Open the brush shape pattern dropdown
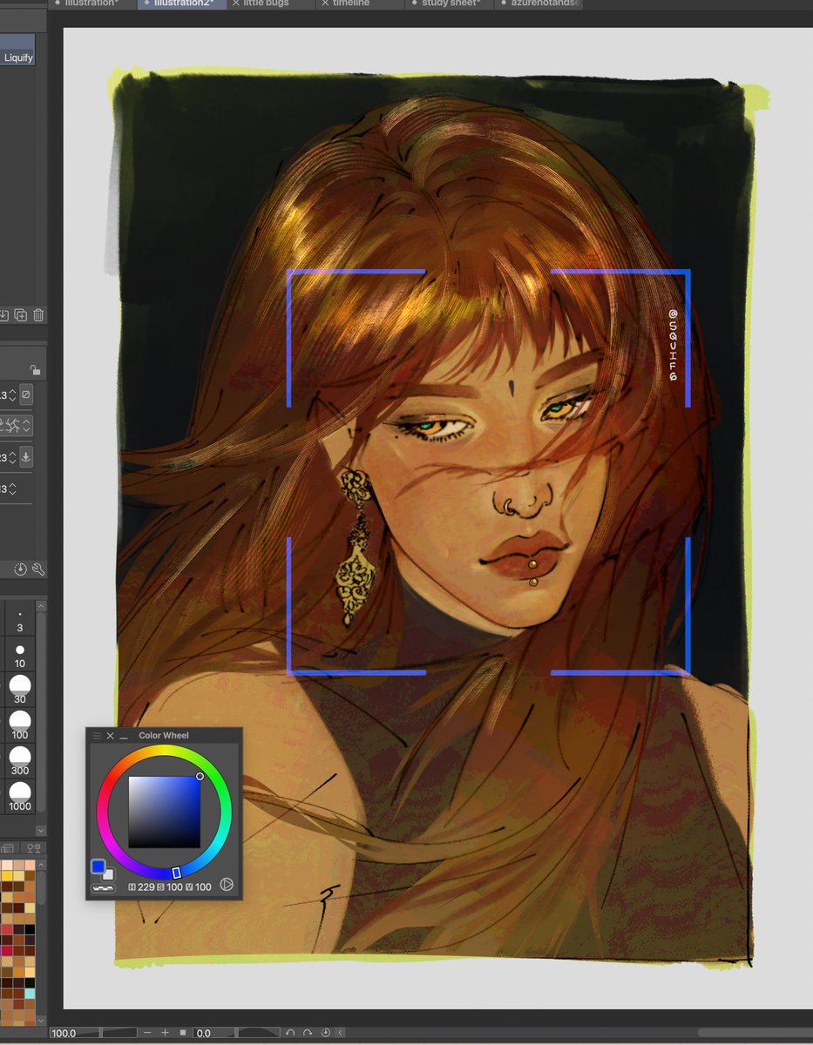Viewport: 813px width, 1045px height. click(16, 426)
